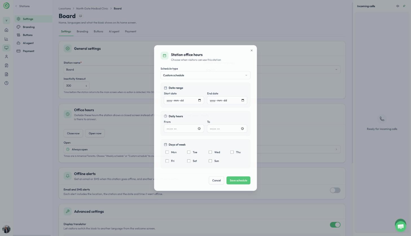Switch to the Buttons tab

tap(98, 32)
